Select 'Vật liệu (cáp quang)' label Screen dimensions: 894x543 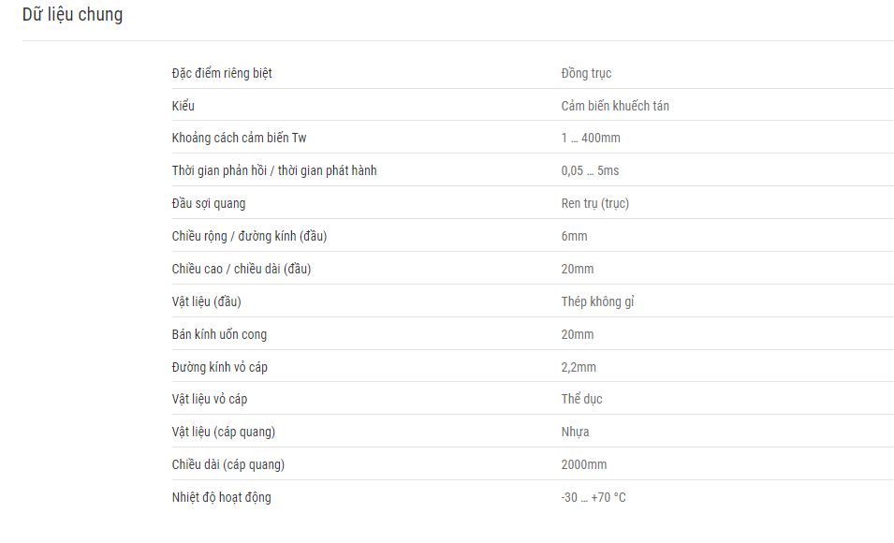pyautogui.click(x=224, y=433)
